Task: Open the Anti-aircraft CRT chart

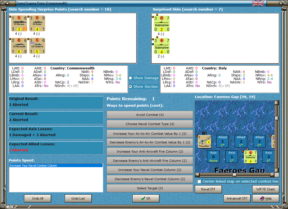Action: coord(237,198)
